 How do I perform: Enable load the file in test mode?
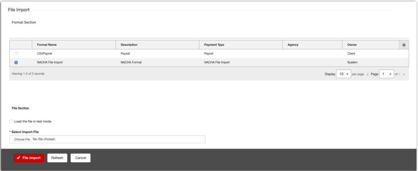point(11,122)
